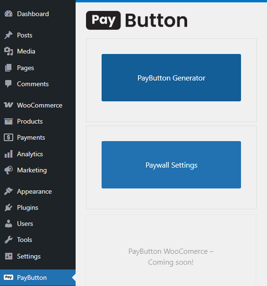The height and width of the screenshot is (286, 267).
Task: Click the WooCommerce Woo logo icon
Action: click(x=9, y=105)
